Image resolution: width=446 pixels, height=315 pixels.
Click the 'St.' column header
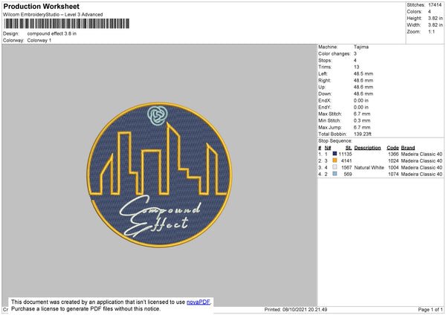click(x=349, y=148)
